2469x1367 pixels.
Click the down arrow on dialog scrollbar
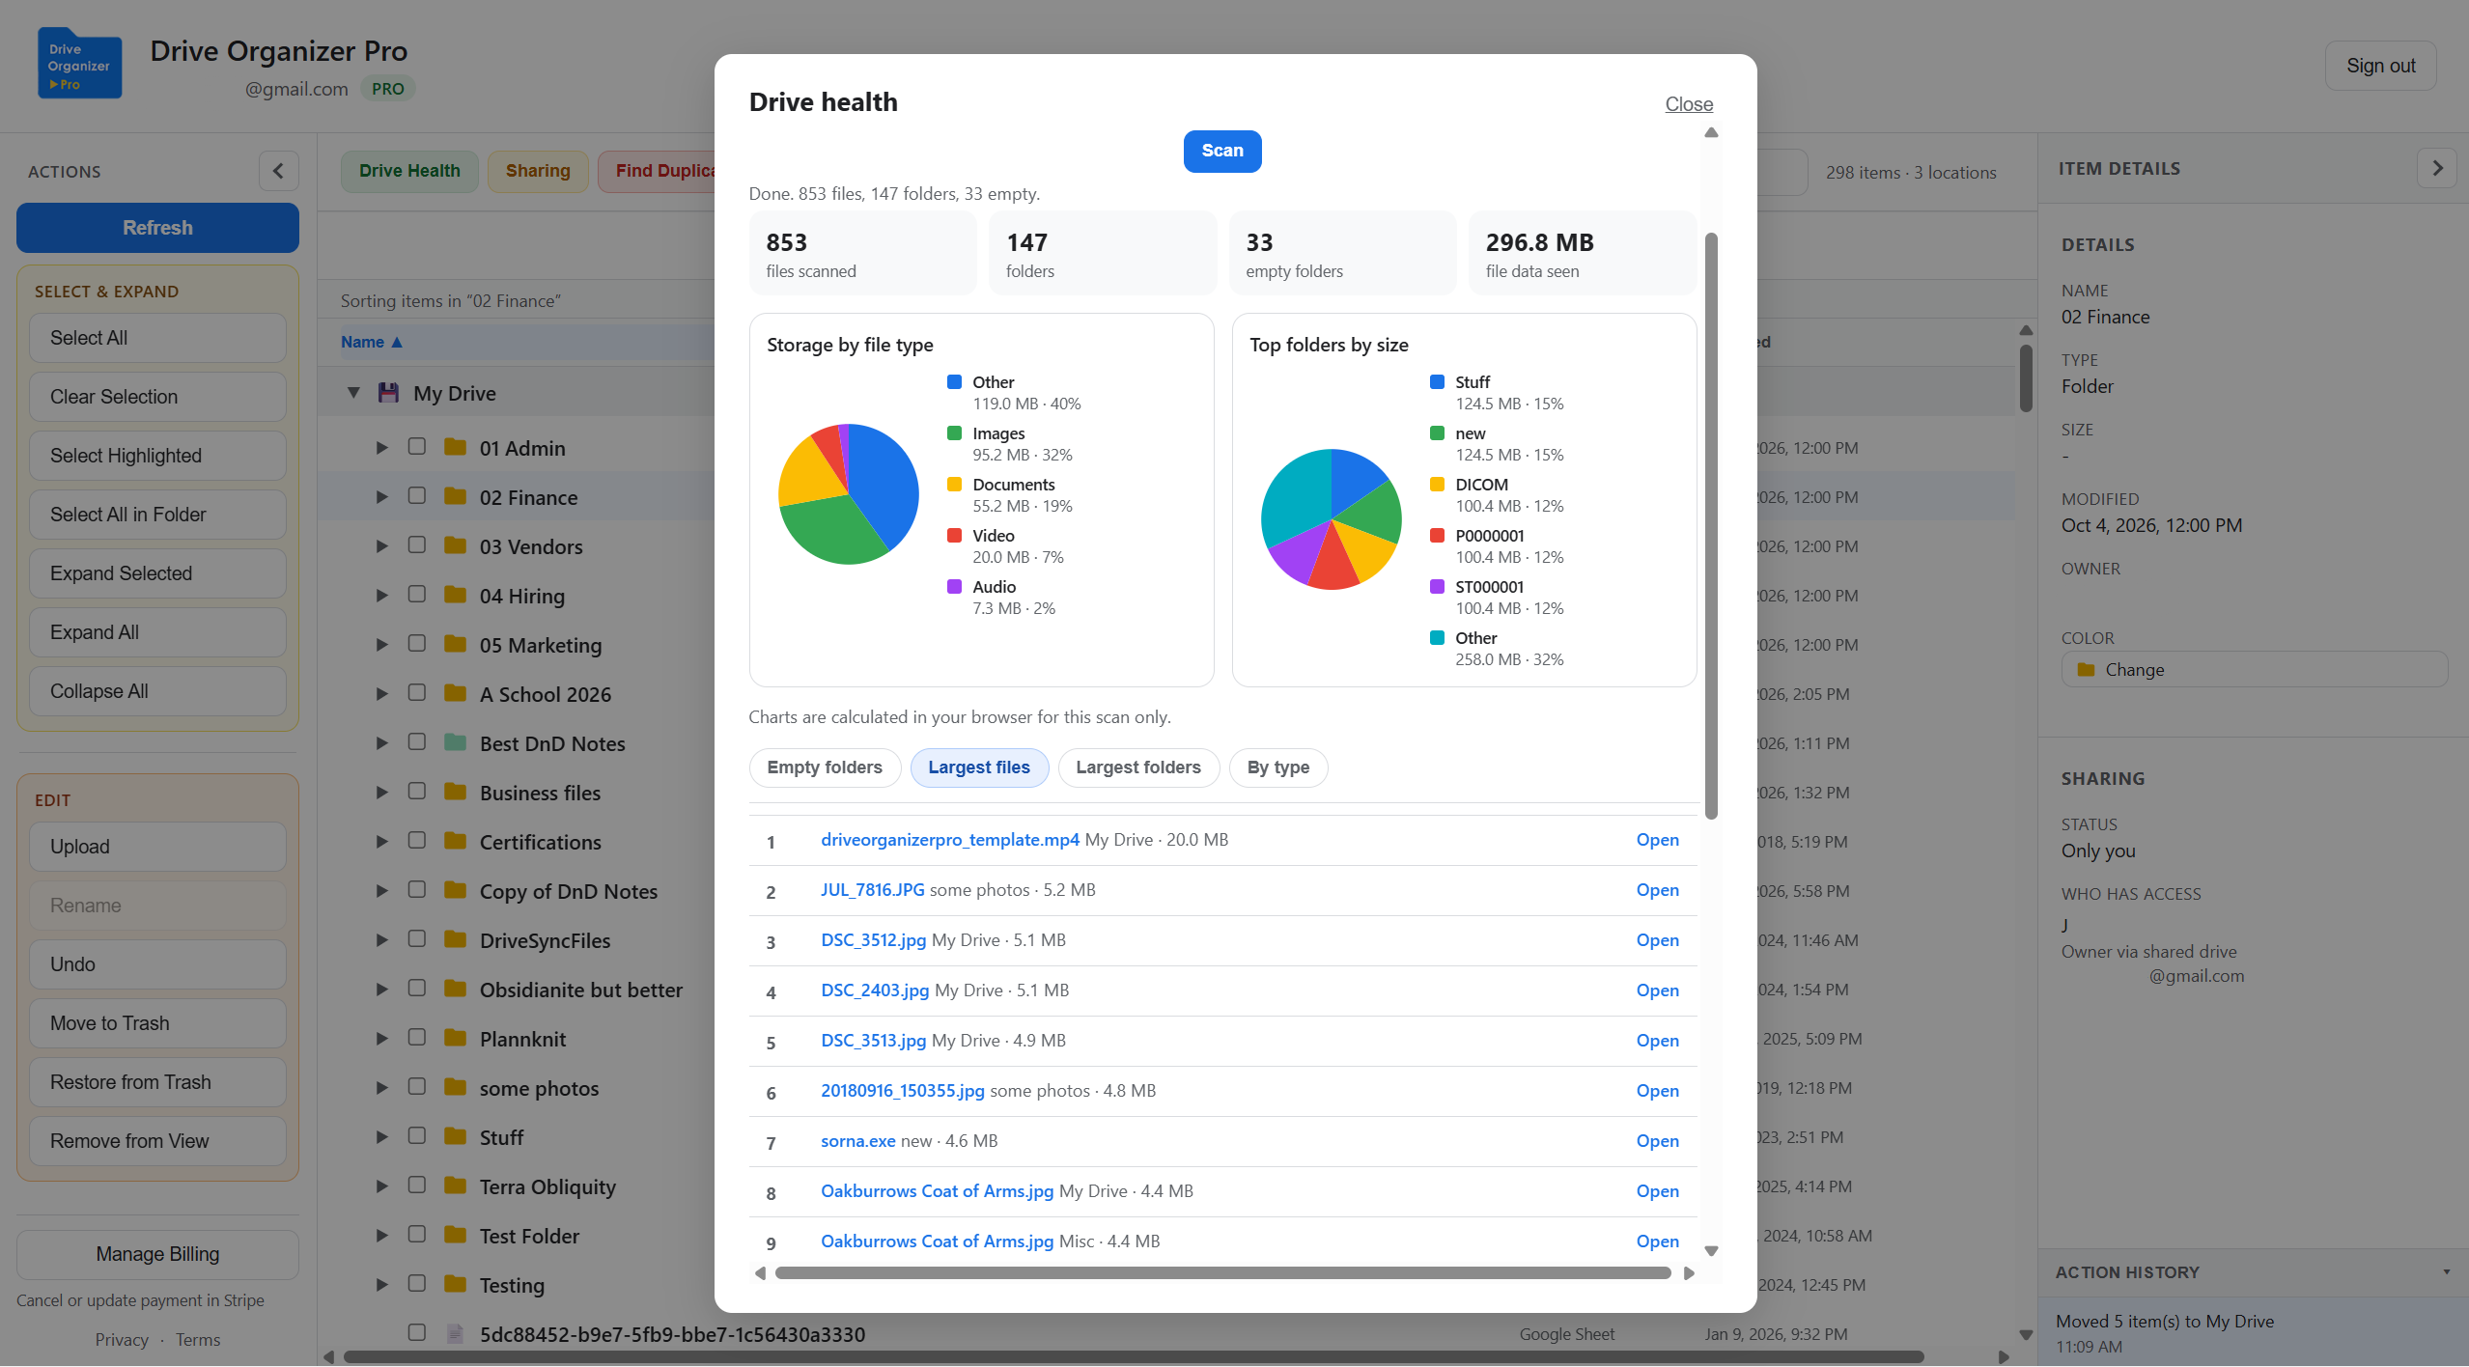[x=1711, y=1250]
